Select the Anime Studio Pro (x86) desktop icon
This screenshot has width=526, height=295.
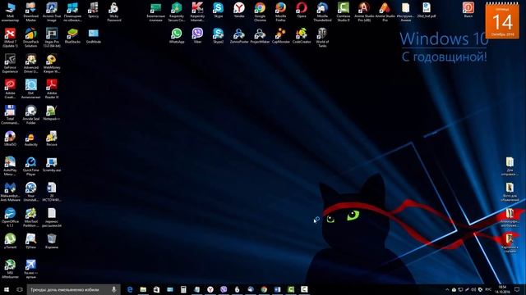pos(364,12)
